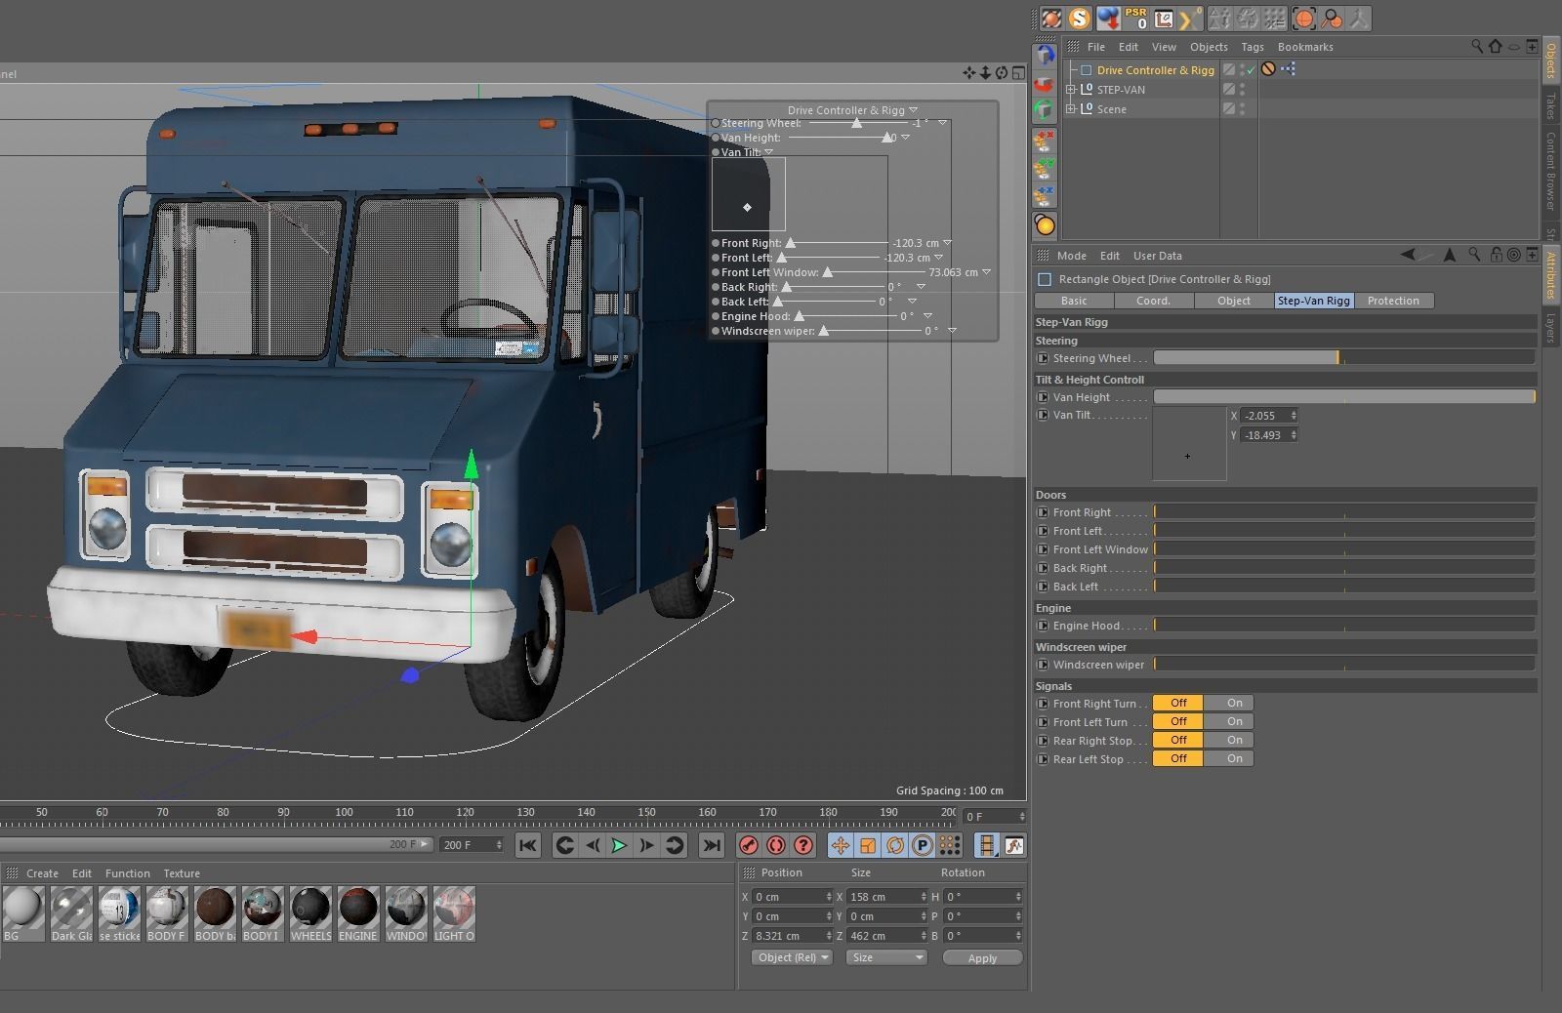Open the Function menu in Material Manager

click(128, 873)
